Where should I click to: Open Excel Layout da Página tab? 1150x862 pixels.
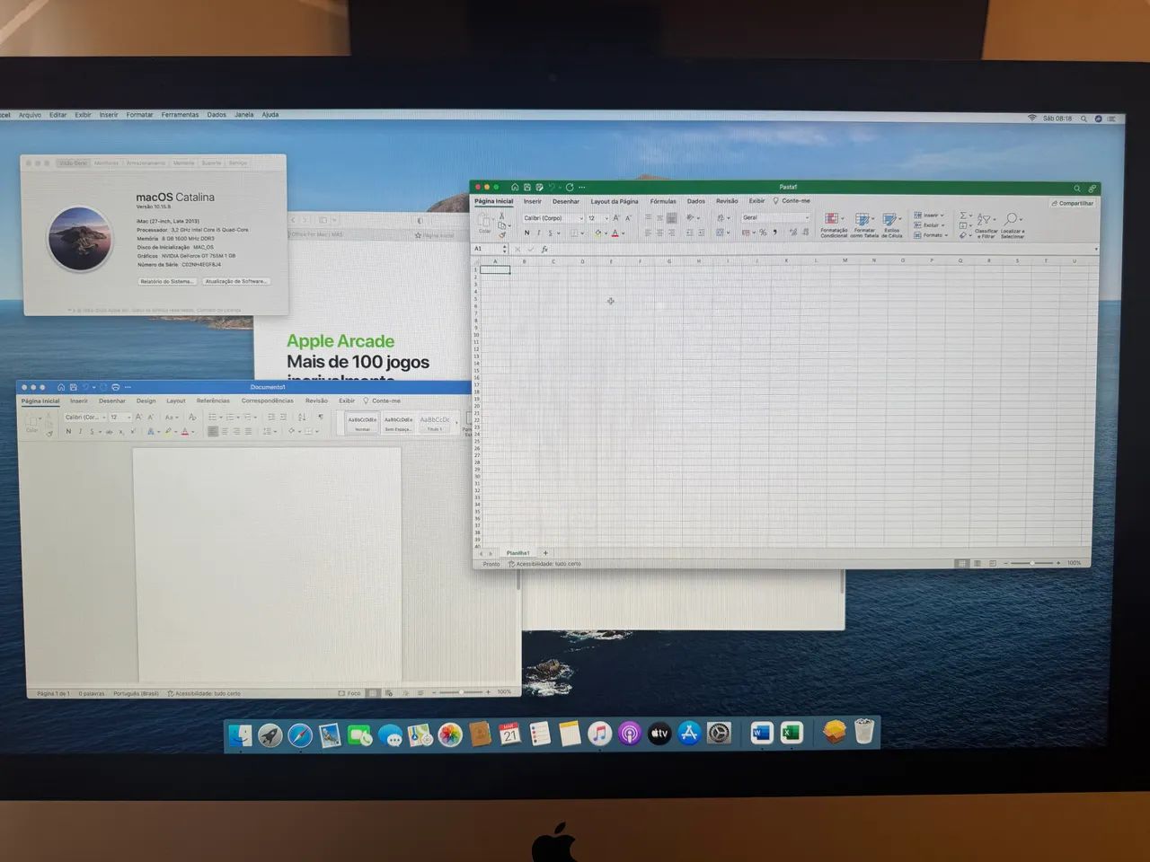click(x=615, y=201)
